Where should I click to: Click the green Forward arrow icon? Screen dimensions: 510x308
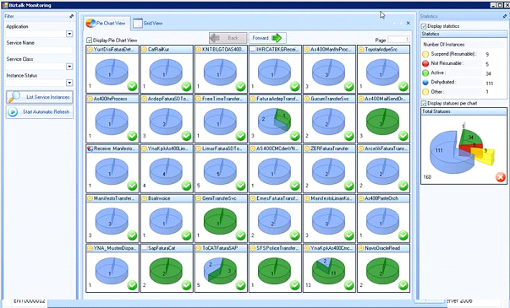click(277, 38)
